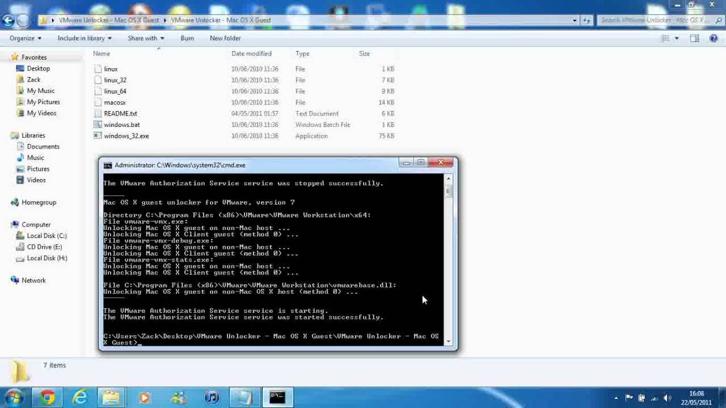Viewport: 726px width, 408px height.
Task: Open Internet Explorer from the taskbar
Action: click(80, 397)
